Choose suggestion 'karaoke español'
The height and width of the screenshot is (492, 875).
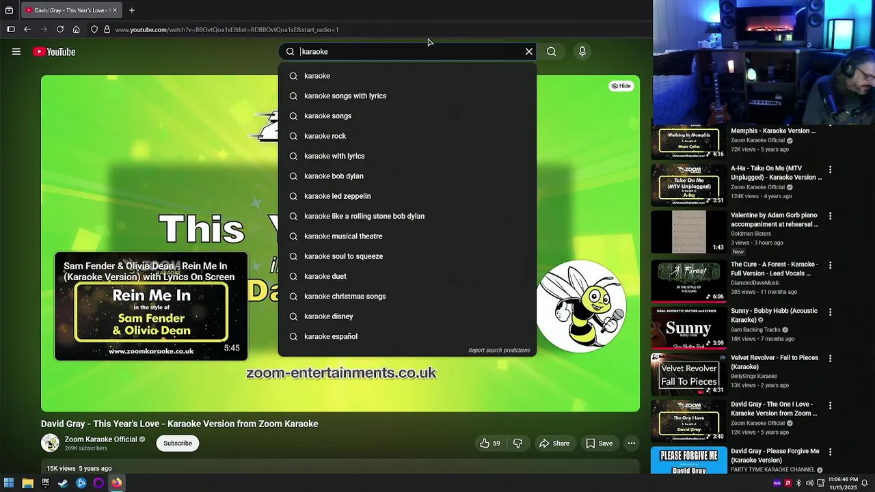(407, 336)
